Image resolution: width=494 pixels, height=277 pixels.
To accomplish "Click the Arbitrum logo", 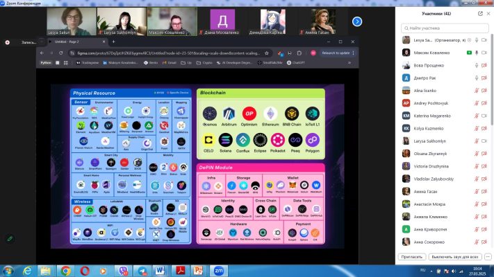I will tap(229, 114).
